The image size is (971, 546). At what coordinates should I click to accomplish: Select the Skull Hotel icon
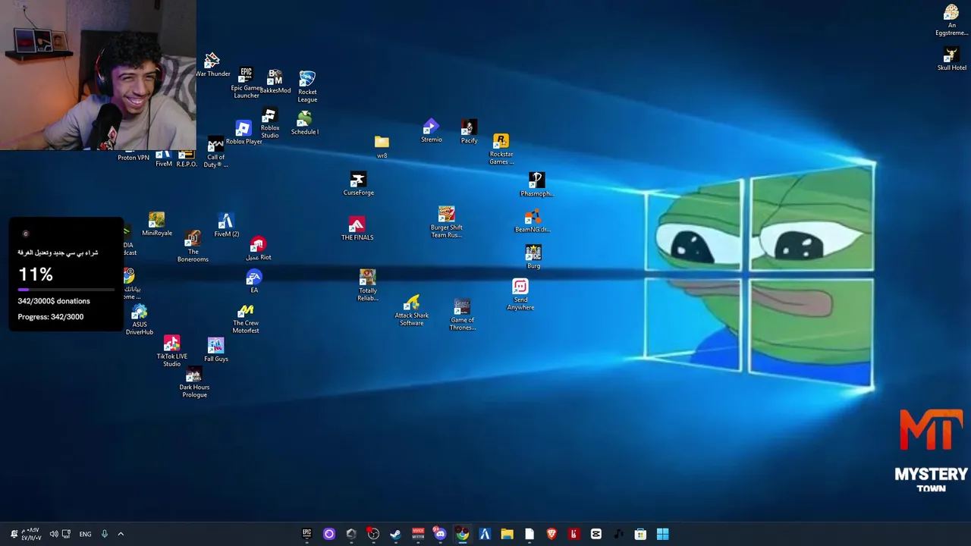(x=951, y=59)
